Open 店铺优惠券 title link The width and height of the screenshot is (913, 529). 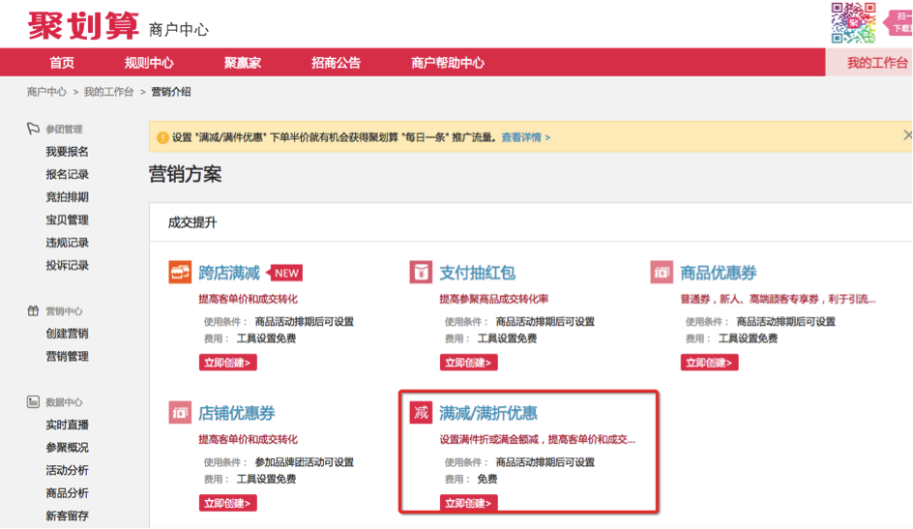tap(237, 413)
